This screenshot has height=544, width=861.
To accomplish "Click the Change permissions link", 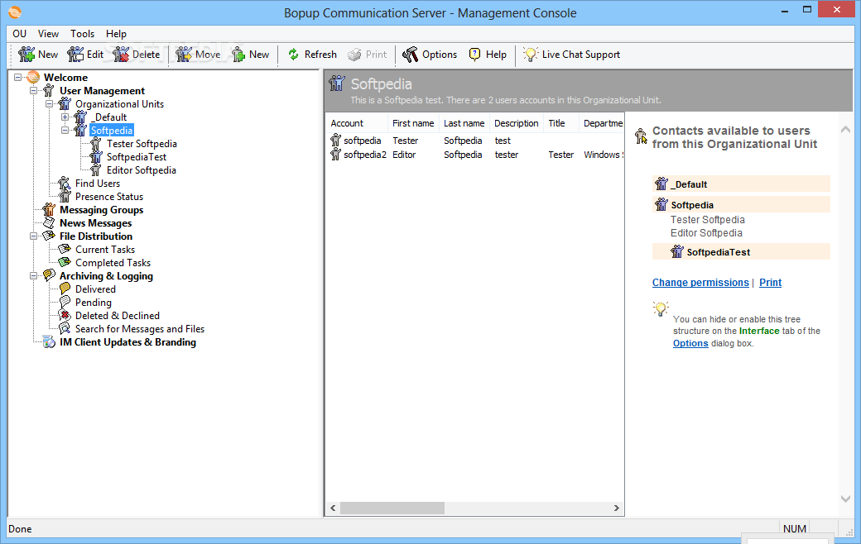I will click(x=700, y=283).
